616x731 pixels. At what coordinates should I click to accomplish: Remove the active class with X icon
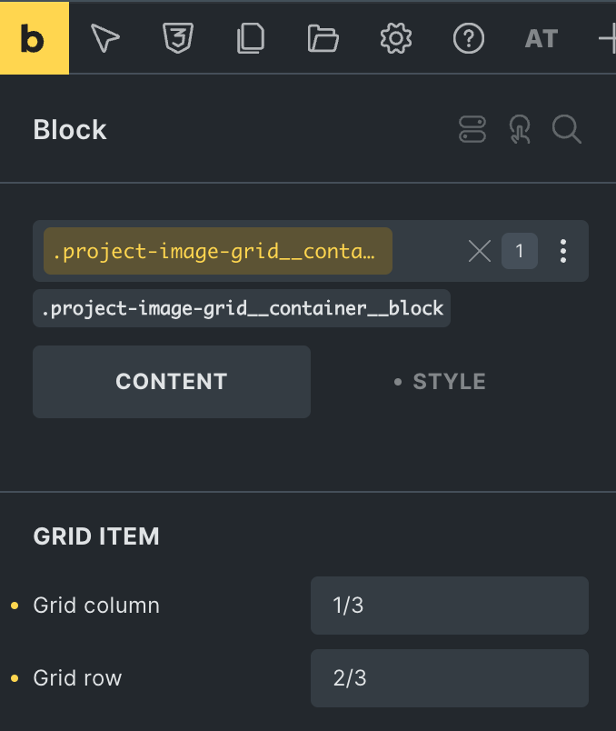(480, 251)
